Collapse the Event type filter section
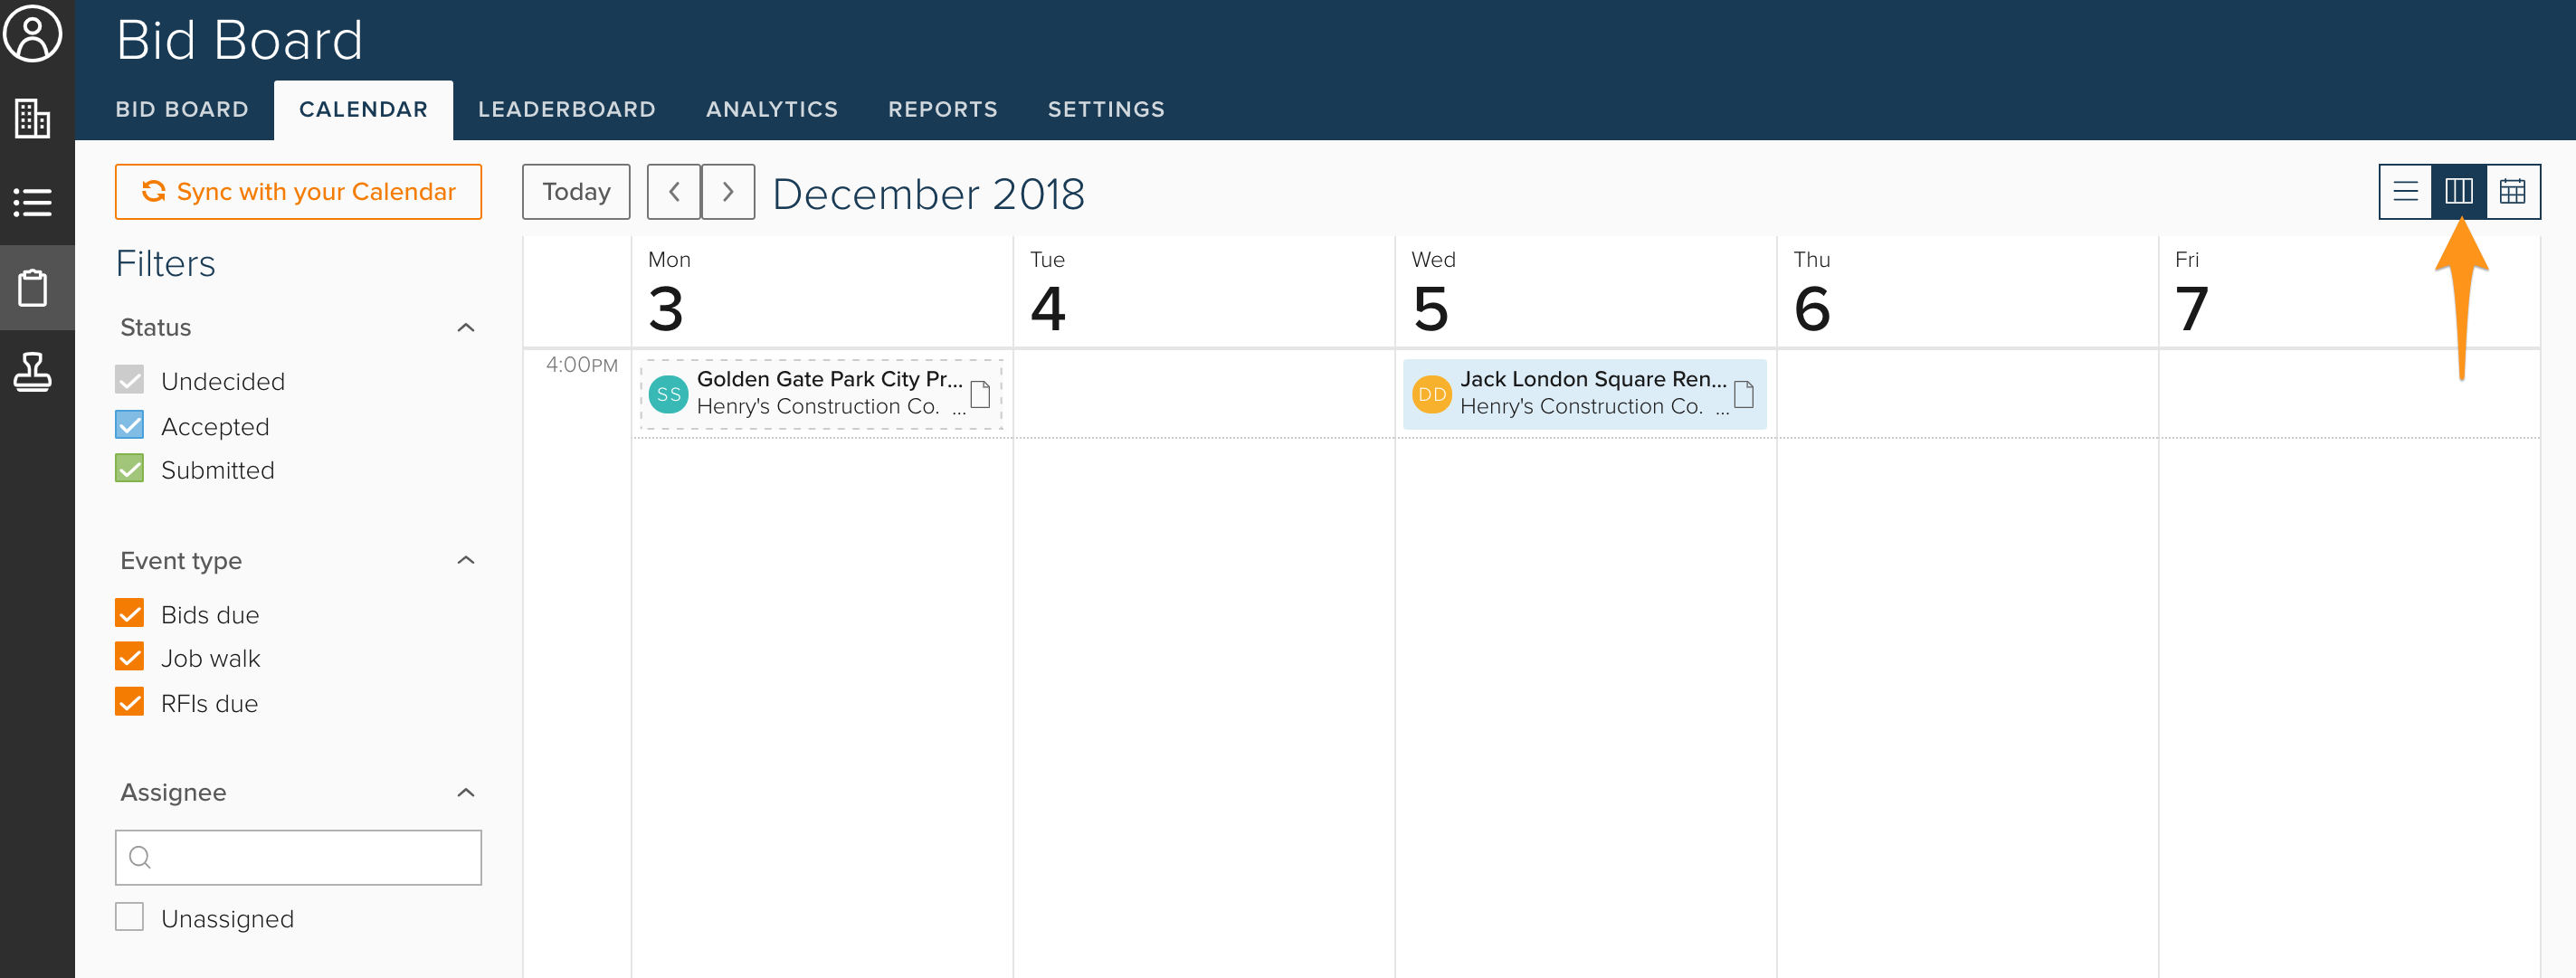The width and height of the screenshot is (2576, 978). 466,560
